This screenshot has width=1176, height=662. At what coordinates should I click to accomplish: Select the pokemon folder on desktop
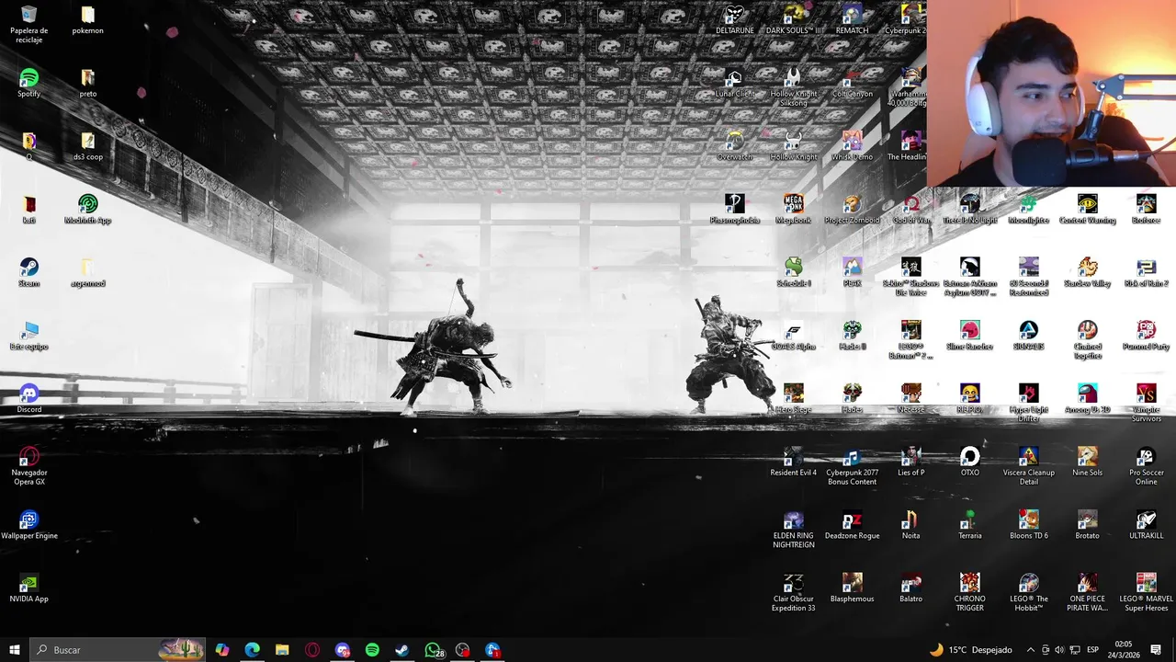(x=87, y=21)
